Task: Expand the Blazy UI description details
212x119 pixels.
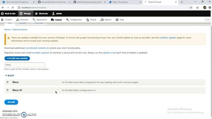Action: [79, 90]
